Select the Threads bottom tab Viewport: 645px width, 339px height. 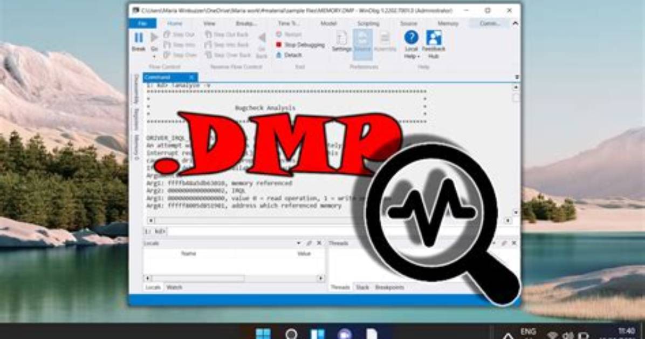click(x=340, y=288)
